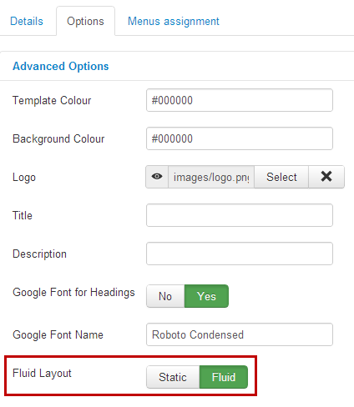
Task: Click the Fluid Layout label
Action: pos(42,374)
